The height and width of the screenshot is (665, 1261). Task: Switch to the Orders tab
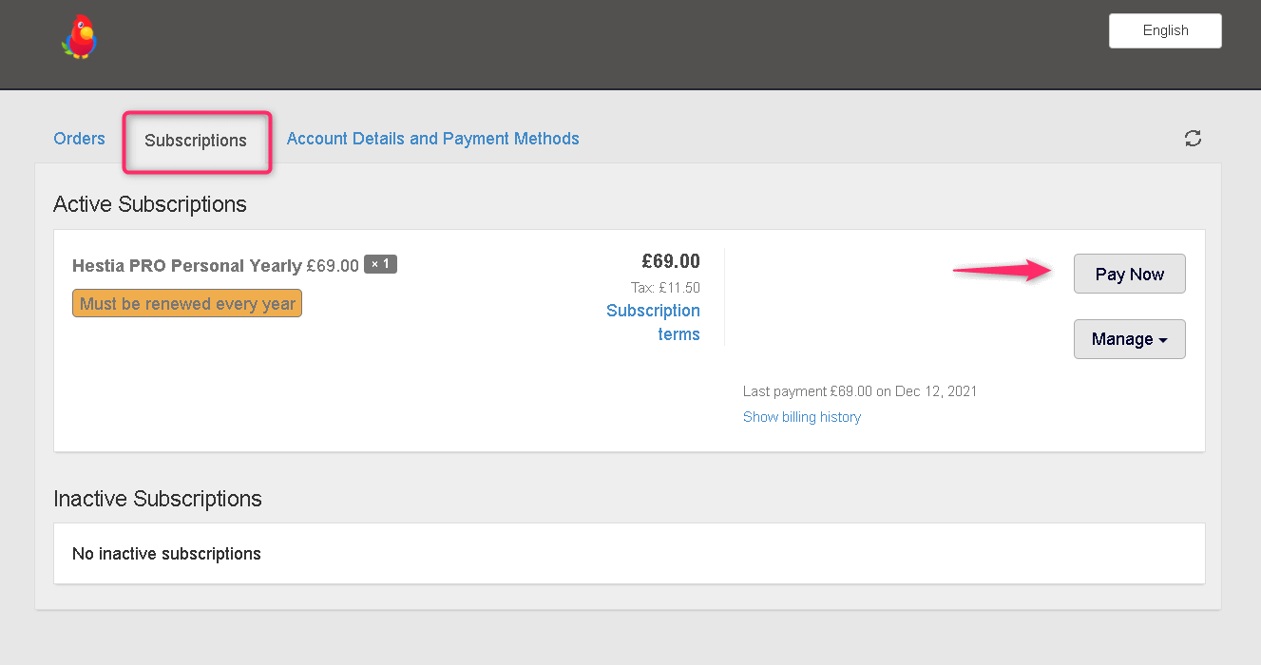(79, 139)
